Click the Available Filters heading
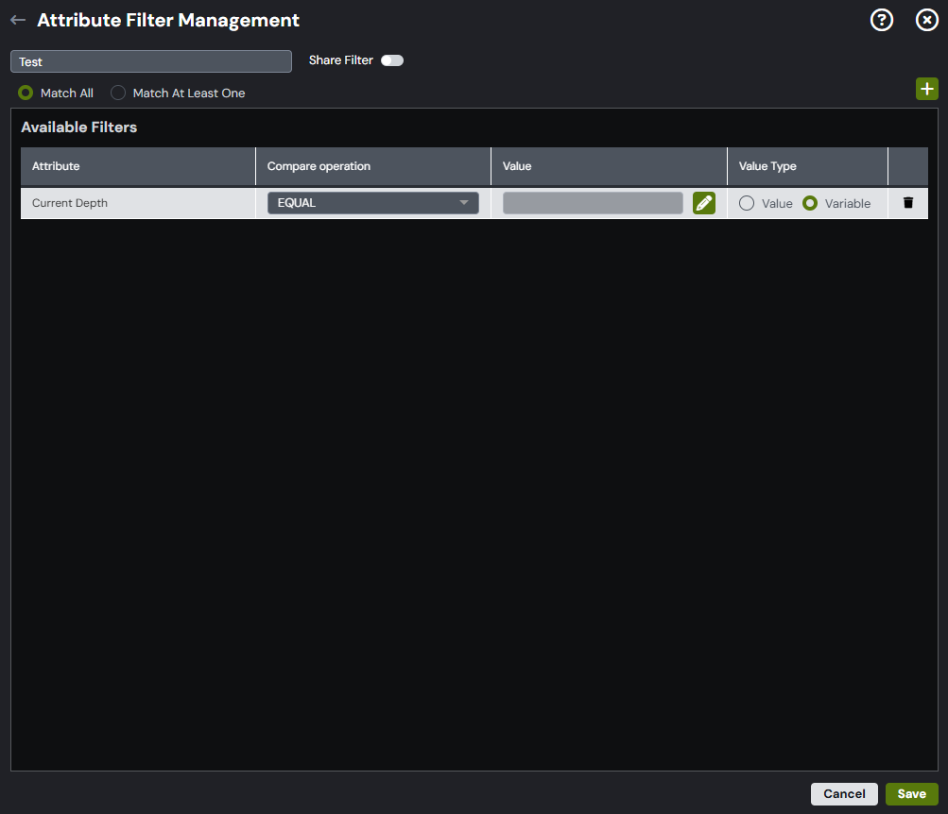948x814 pixels. [x=79, y=127]
